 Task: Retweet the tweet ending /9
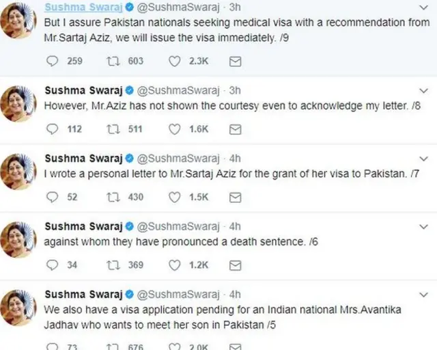pyautogui.click(x=113, y=61)
